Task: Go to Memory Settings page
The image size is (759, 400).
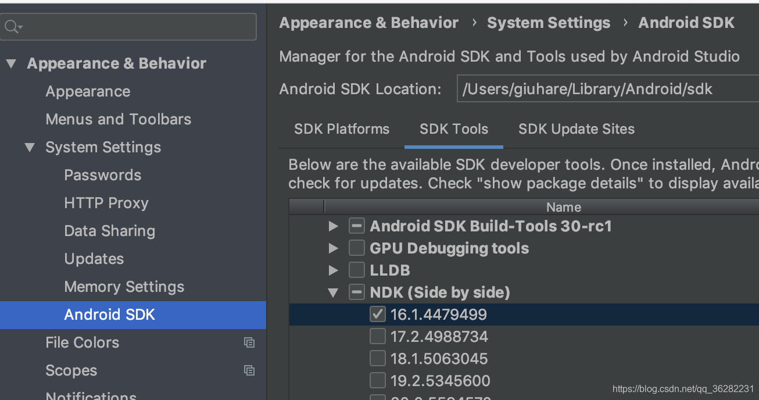Action: [124, 287]
